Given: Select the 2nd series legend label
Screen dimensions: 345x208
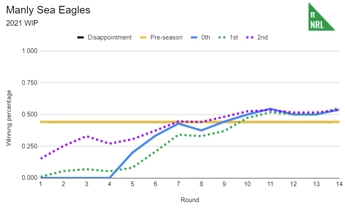Looking at the screenshot, I should pyautogui.click(x=262, y=37).
